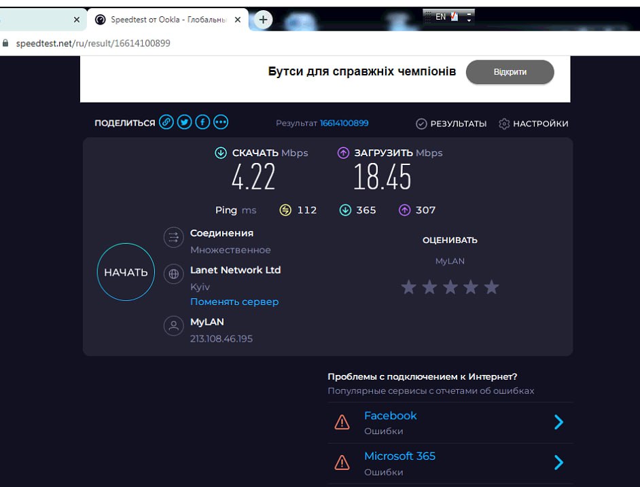Open a new browser tab with plus button
This screenshot has height=487, width=640.
tap(263, 19)
